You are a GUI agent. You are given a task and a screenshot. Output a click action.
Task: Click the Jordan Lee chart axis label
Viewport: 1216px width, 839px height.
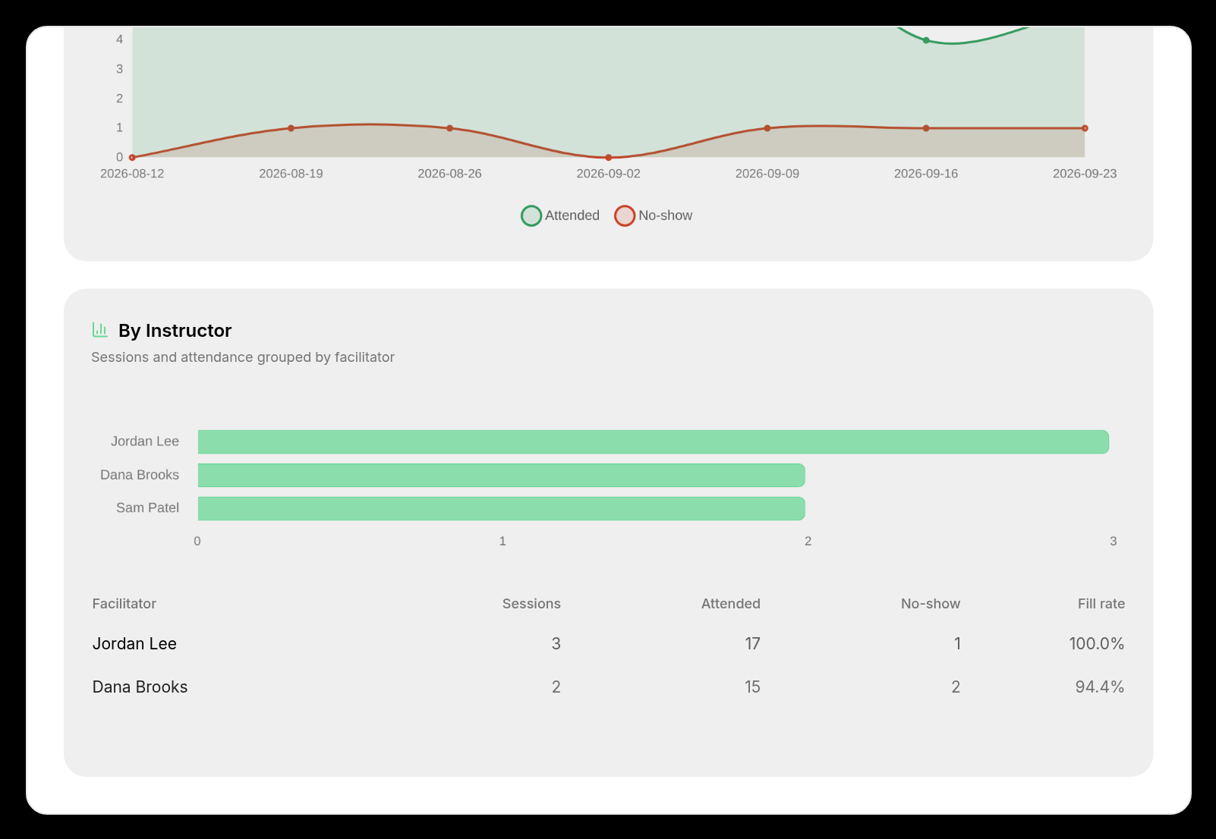(x=145, y=441)
